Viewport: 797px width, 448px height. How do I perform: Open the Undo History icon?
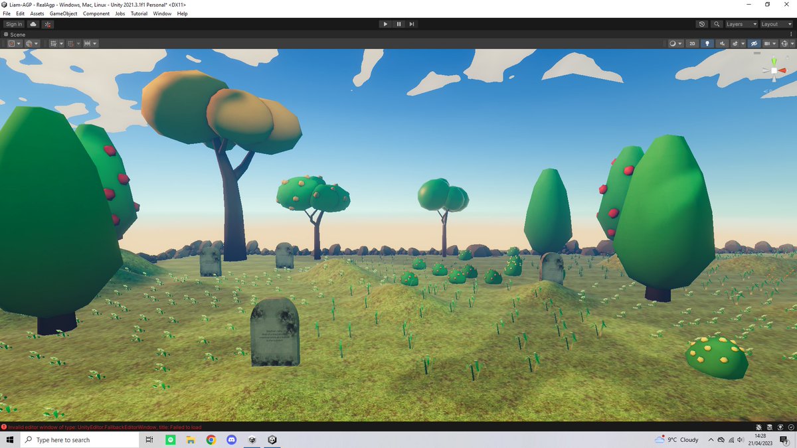[x=702, y=24]
